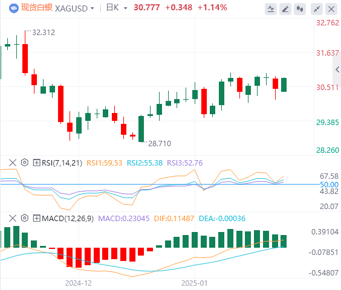Click the 28.710 low price marker
The height and width of the screenshot is (290, 341).
tap(160, 143)
